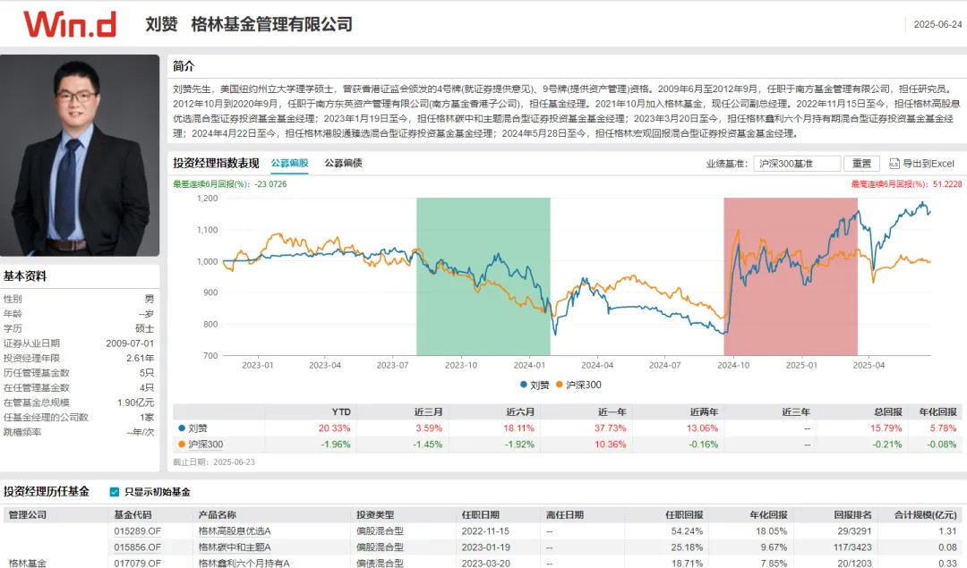
Task: Click 近一年 column header
Action: [612, 412]
